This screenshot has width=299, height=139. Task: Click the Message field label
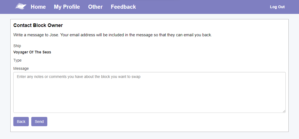[21, 68]
